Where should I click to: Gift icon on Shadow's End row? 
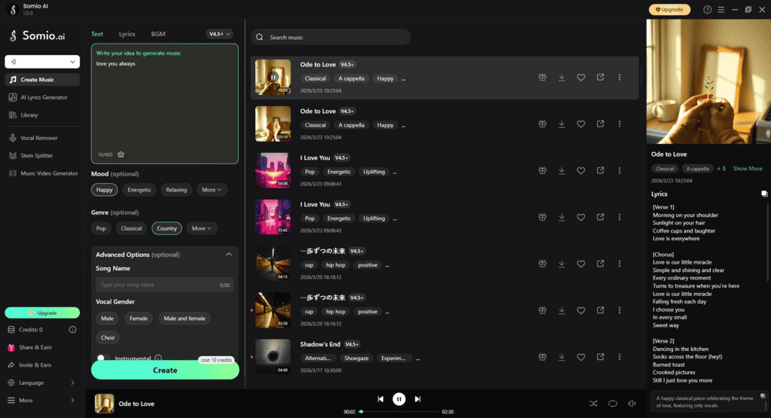[542, 357]
